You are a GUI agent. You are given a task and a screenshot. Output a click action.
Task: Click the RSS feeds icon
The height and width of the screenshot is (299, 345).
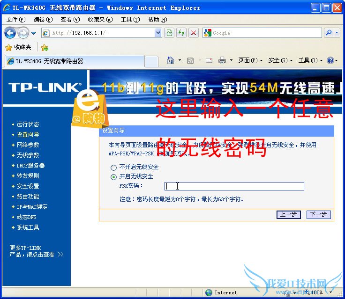[190, 60]
